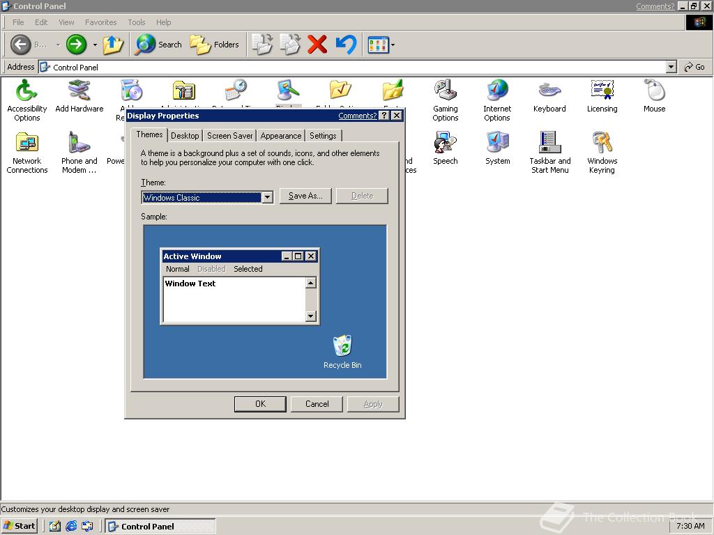Open the Forward history dropdown arrow
This screenshot has height=535, width=714.
pos(95,45)
